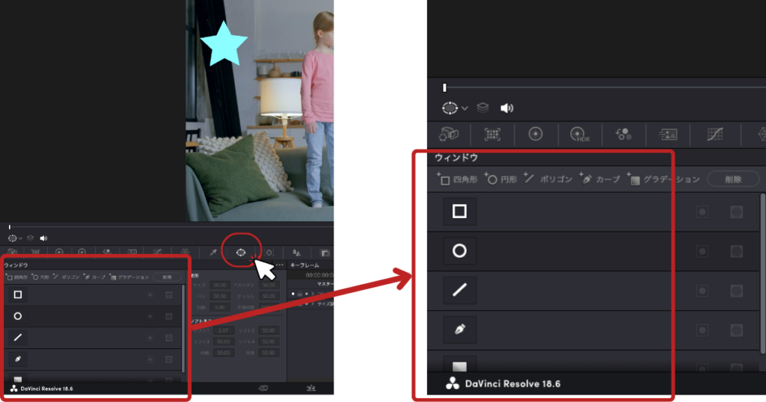Toggle invert on the square window row, enlarged panel
Screen dimensions: 766x402
click(702, 212)
